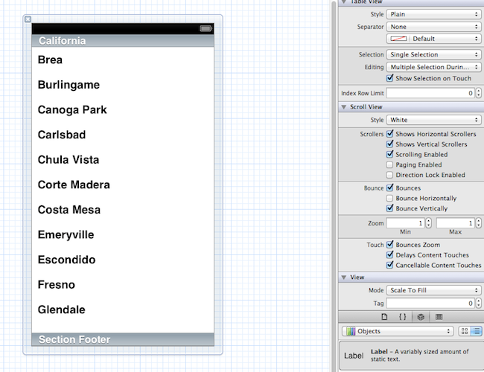Select the Section Footer bar
Screen dimensions: 484x372
tap(123, 339)
